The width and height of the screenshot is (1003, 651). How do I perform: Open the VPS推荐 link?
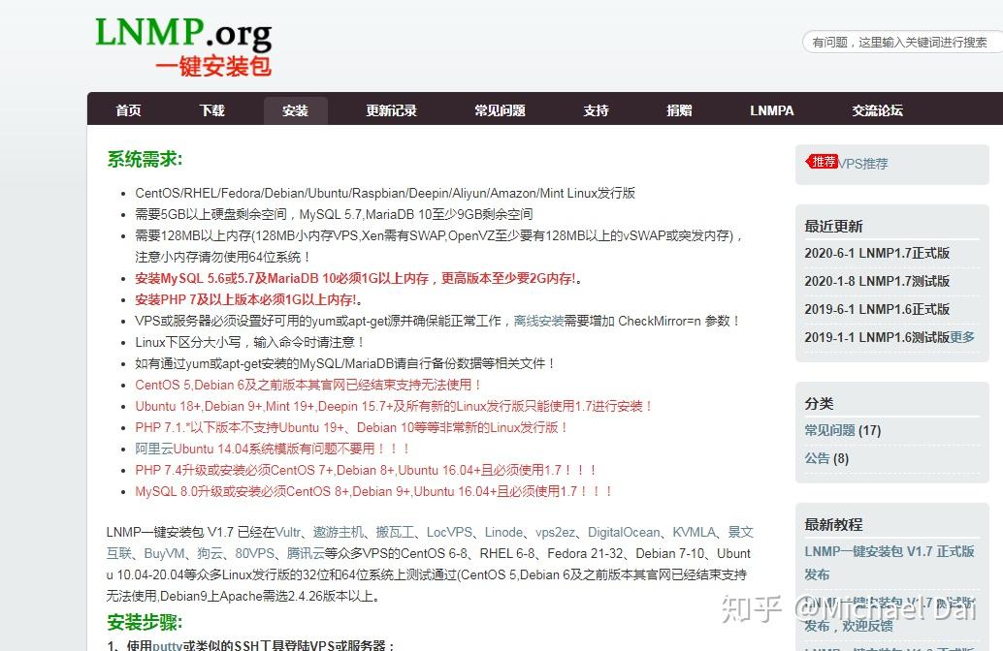click(x=863, y=164)
